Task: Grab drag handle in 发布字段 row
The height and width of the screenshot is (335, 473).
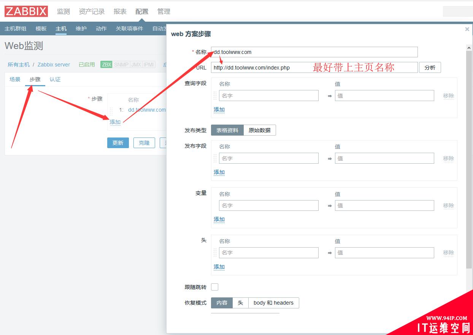Action: pyautogui.click(x=215, y=158)
